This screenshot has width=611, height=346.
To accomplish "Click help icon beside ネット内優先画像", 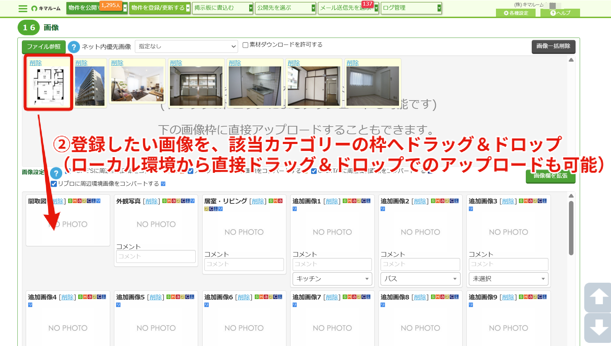I will 74,47.
